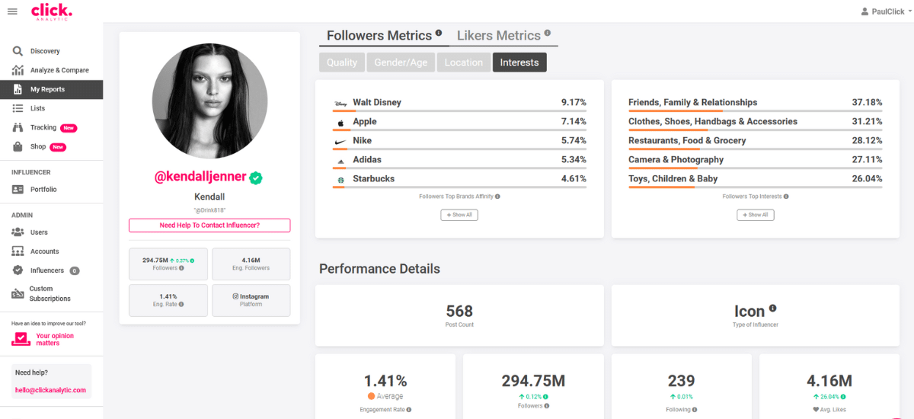This screenshot has height=419, width=914.
Task: Open the Shop section
Action: (38, 147)
